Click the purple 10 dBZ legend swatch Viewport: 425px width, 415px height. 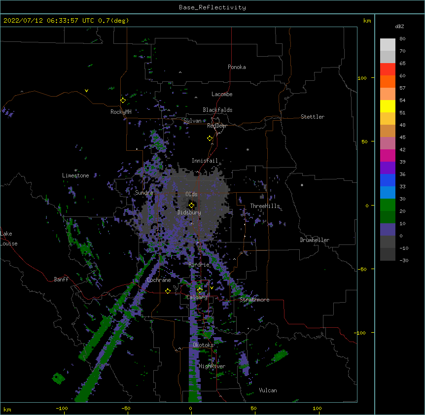click(388, 230)
